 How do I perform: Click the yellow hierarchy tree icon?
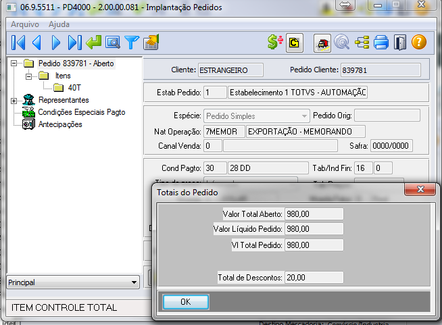pos(362,43)
